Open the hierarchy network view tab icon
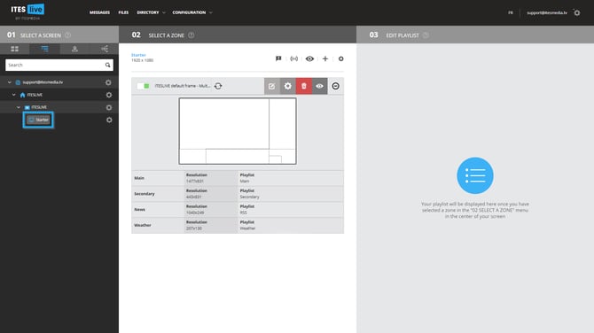The width and height of the screenshot is (594, 333). pos(105,49)
